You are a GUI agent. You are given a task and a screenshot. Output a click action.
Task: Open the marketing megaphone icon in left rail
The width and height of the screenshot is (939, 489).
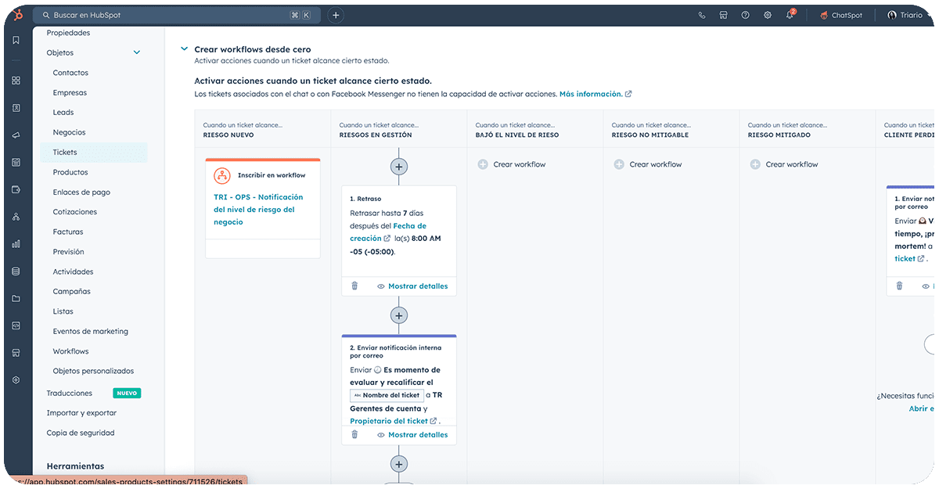pyautogui.click(x=16, y=135)
